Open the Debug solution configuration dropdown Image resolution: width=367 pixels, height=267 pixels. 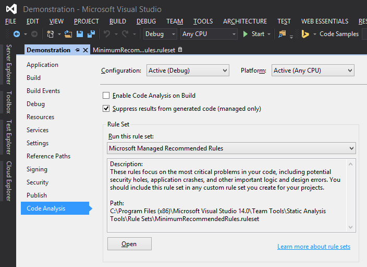[160, 34]
